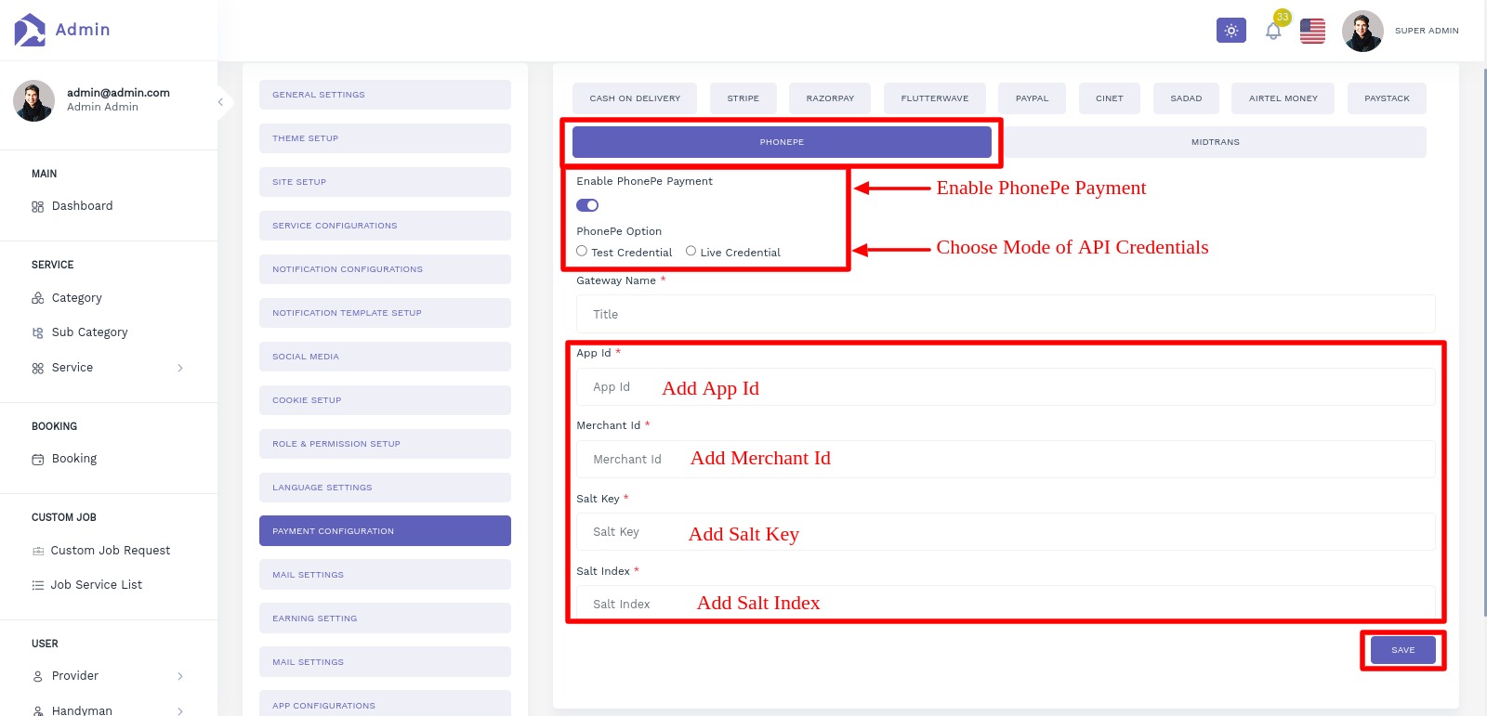1487x716 pixels.
Task: Open Flutterwave payment tab
Action: coord(935,98)
